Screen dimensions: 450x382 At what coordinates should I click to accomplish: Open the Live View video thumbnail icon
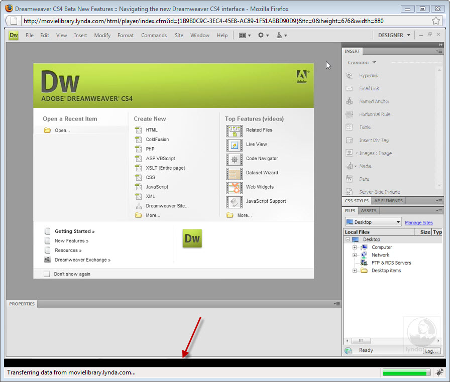coord(234,146)
